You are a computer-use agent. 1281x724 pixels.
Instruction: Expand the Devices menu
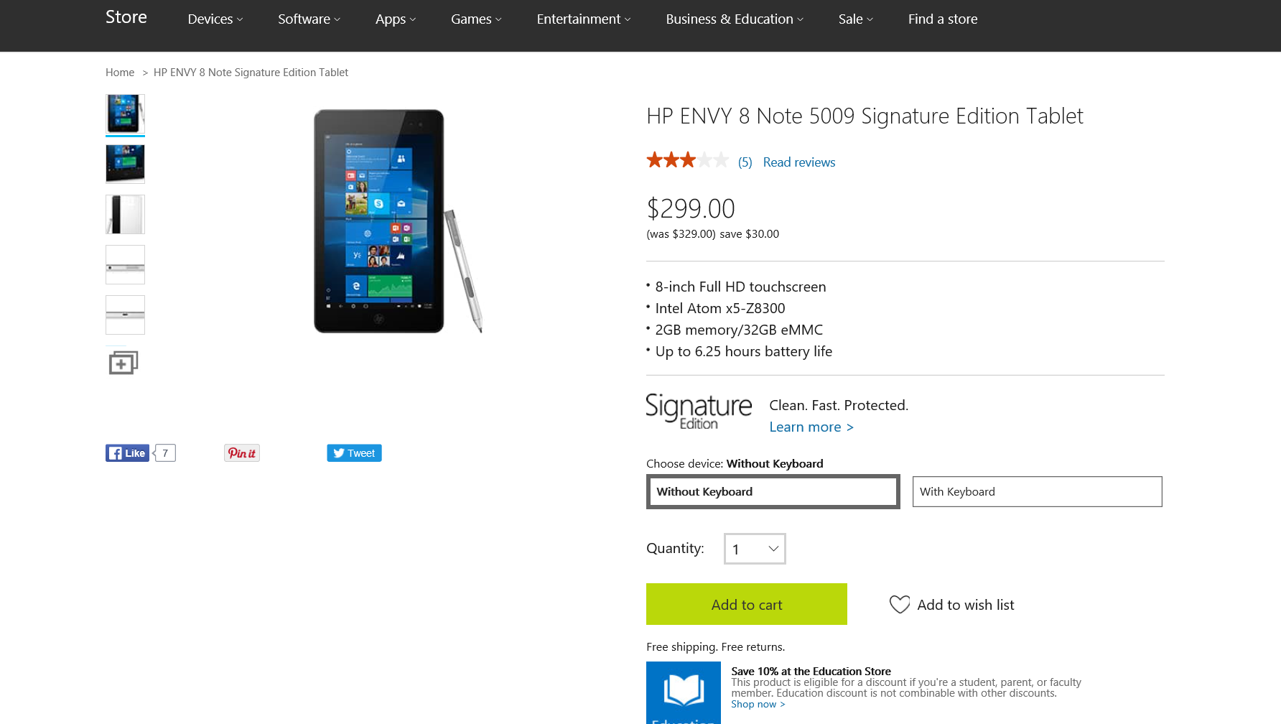215,19
